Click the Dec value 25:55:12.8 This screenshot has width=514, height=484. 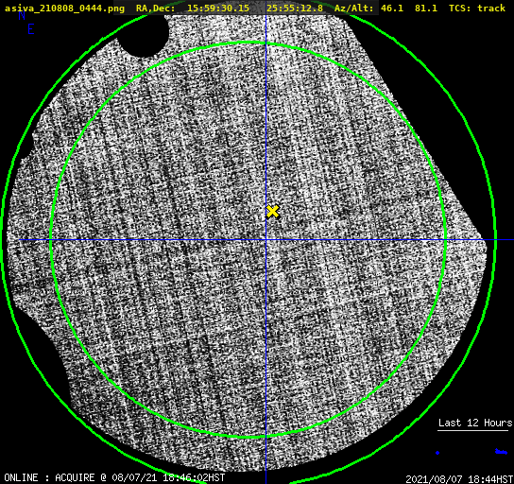[295, 8]
